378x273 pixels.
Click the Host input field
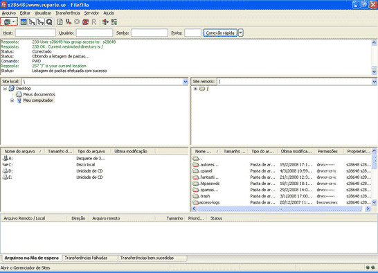tap(35, 33)
